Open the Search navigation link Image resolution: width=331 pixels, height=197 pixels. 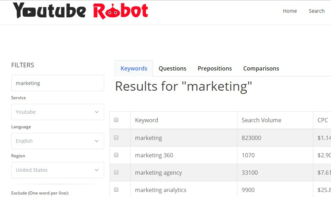(x=316, y=11)
